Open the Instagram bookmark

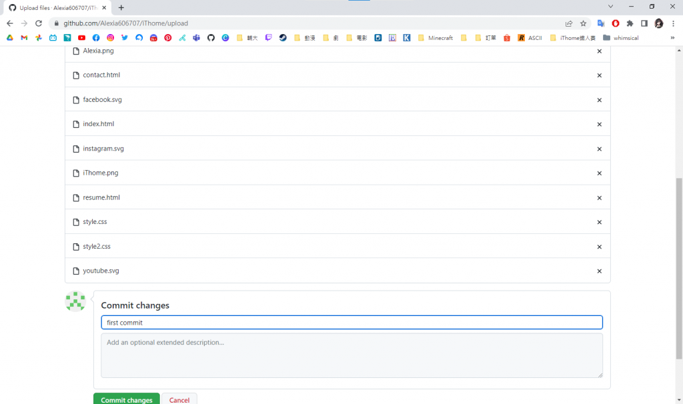[x=110, y=38]
